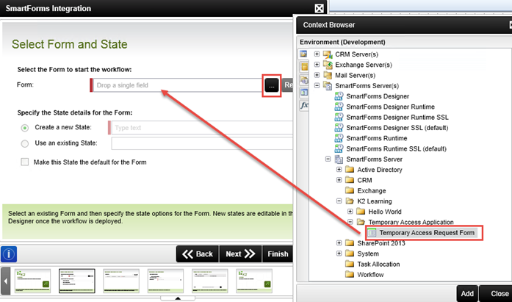The image size is (512, 302).
Task: Open the second wizard step thumbnail
Action: [x=77, y=281]
